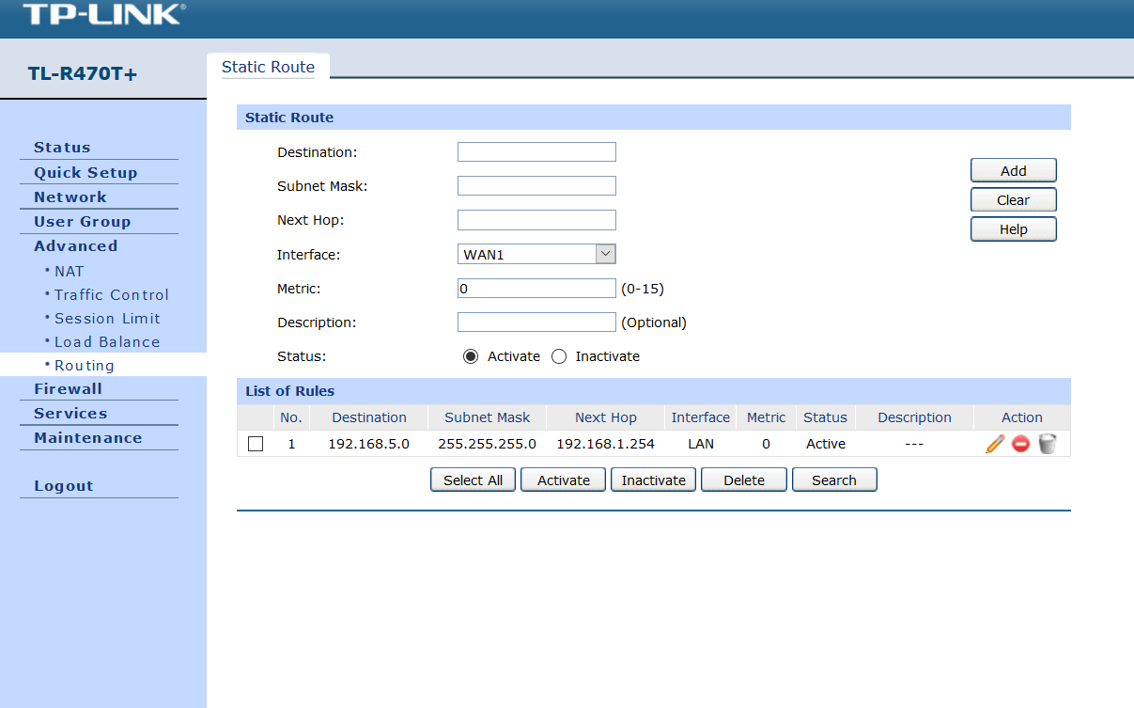1134x708 pixels.
Task: Click next hop cell 192.168.1.254
Action: pyautogui.click(x=605, y=444)
